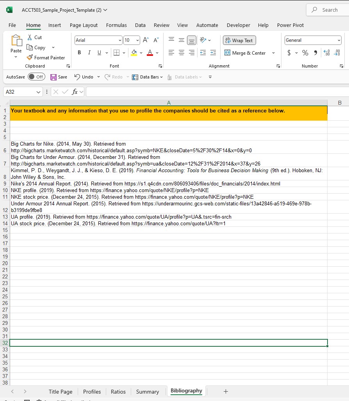This screenshot has width=349, height=401.
Task: Toggle the AutoSave switch on
Action: tap(36, 77)
